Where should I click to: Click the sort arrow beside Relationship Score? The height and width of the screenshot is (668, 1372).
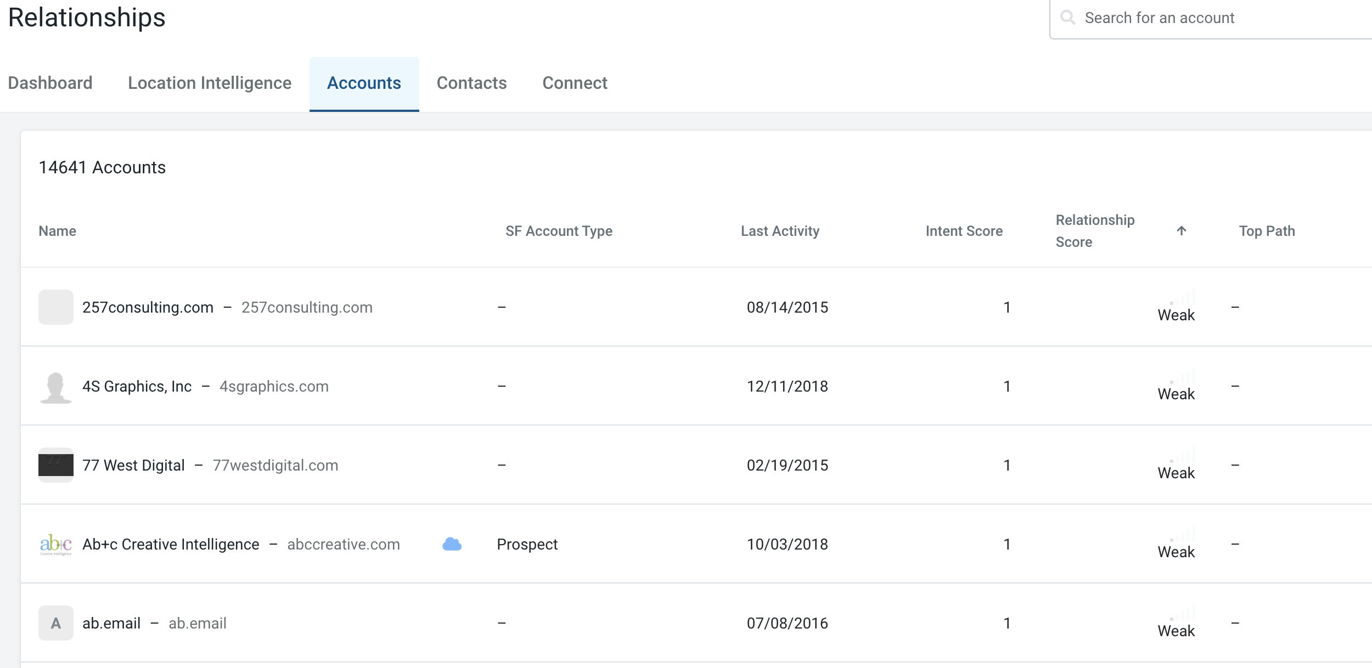click(1182, 231)
